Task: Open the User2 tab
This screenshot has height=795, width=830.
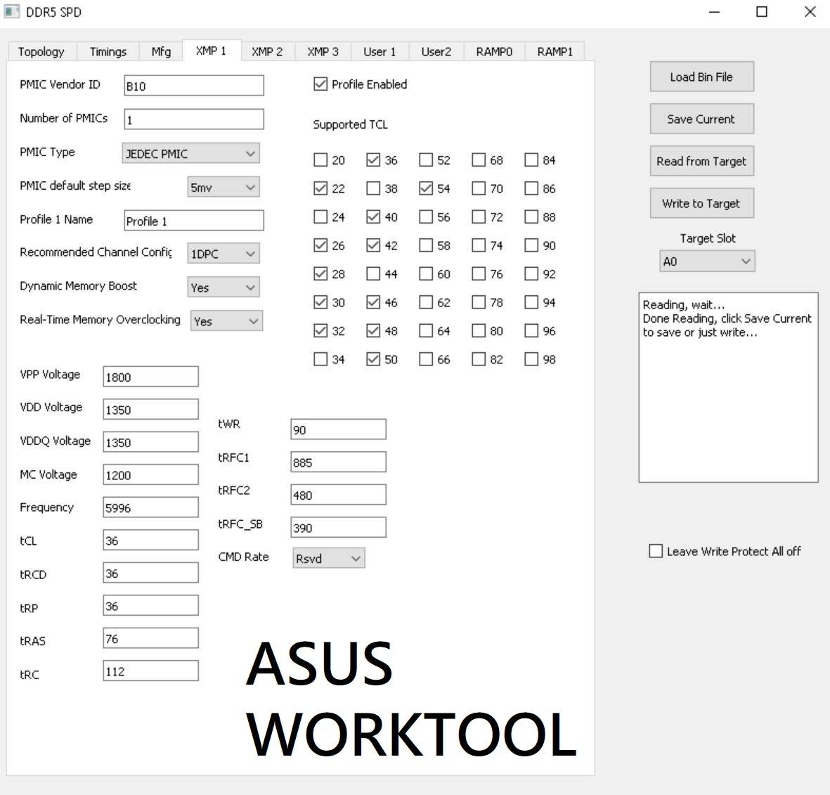Action: [436, 51]
